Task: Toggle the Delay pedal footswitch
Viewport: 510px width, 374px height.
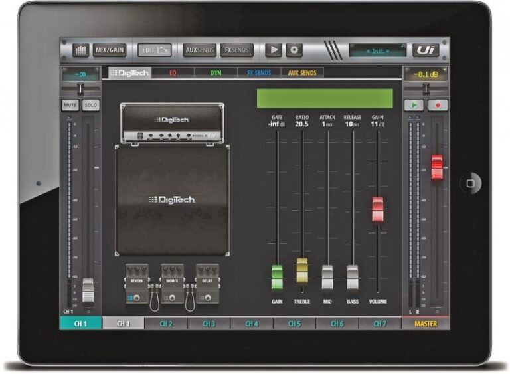Action: pyautogui.click(x=207, y=298)
